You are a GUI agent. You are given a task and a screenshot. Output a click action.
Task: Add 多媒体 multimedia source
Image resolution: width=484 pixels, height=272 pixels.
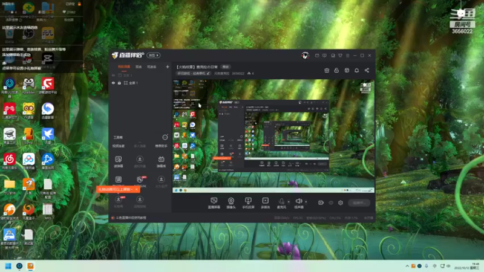pyautogui.click(x=265, y=203)
